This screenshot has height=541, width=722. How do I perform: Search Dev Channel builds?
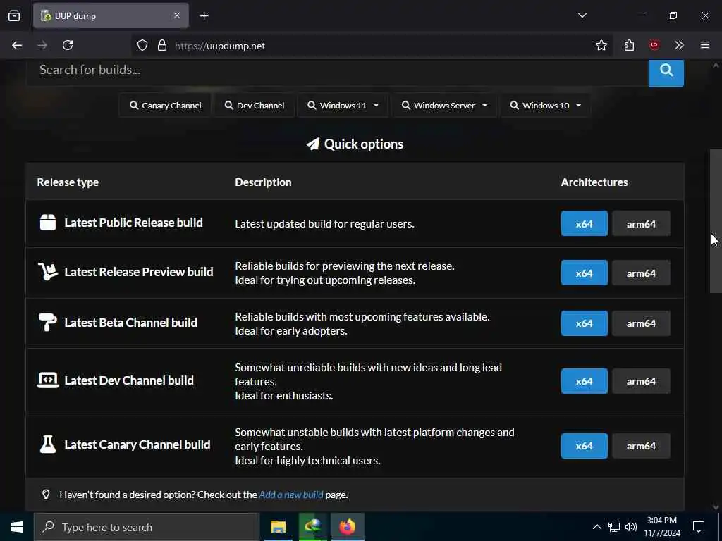tap(254, 106)
